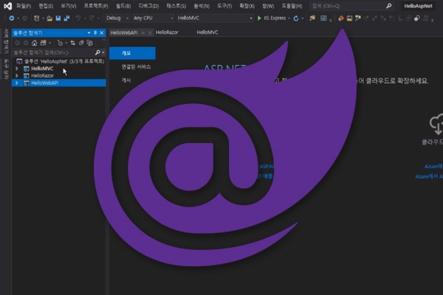Pin the HelloWebAPI document tab
This screenshot has width=443, height=295.
pyautogui.click(x=143, y=32)
